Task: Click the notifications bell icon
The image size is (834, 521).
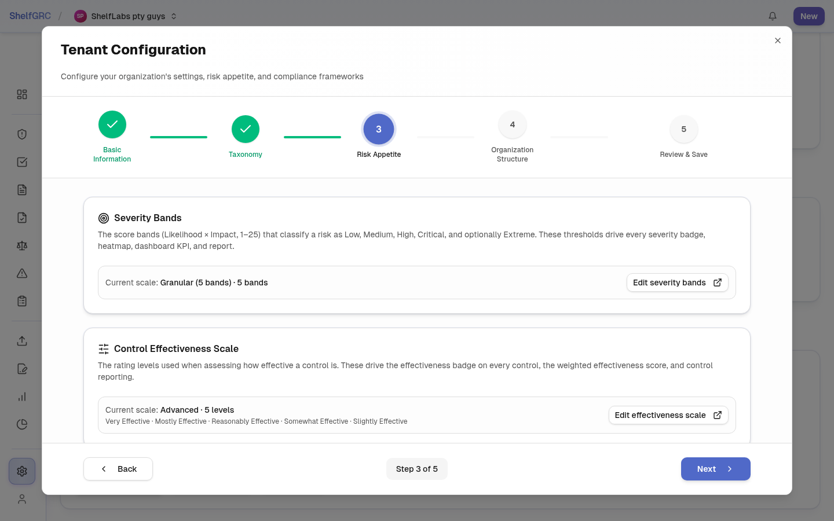Action: click(x=773, y=16)
